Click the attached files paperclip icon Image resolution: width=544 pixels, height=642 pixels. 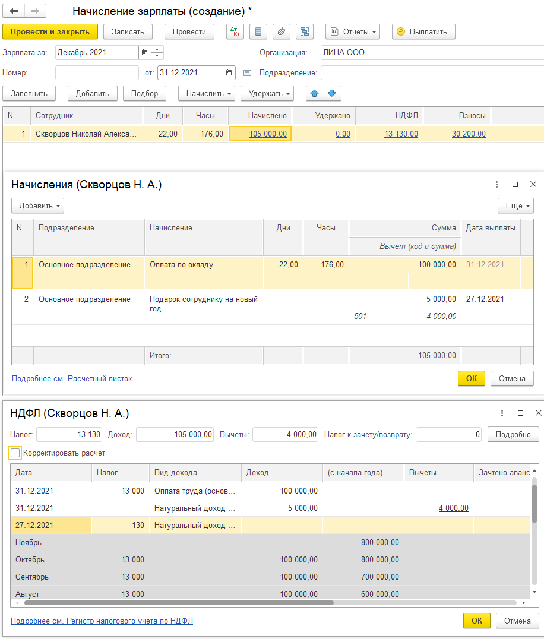[282, 31]
